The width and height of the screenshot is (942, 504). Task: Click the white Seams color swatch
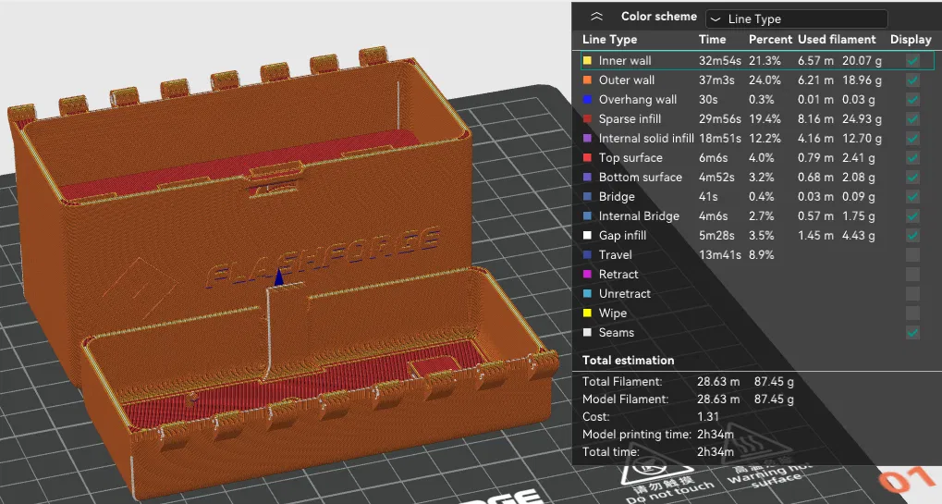(x=588, y=333)
